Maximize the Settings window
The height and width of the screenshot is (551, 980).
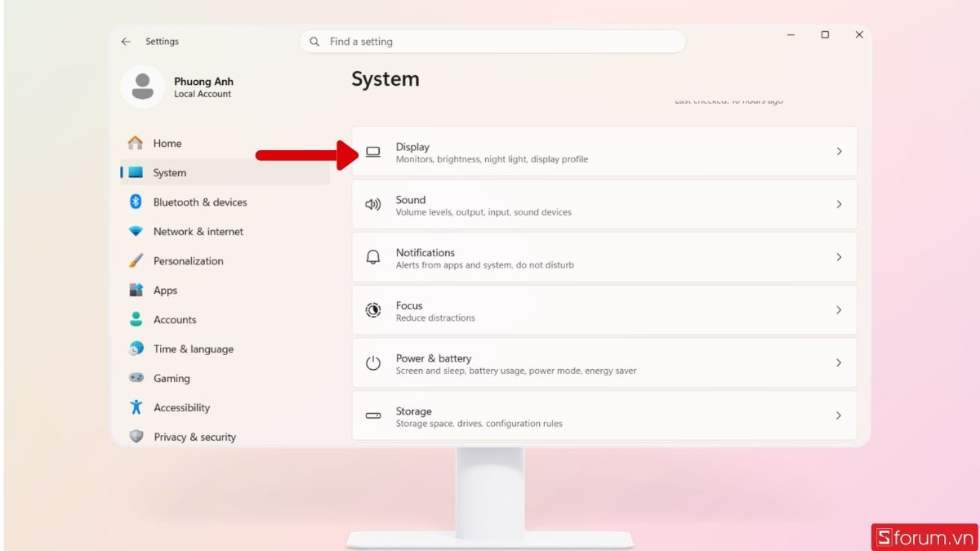pos(825,34)
